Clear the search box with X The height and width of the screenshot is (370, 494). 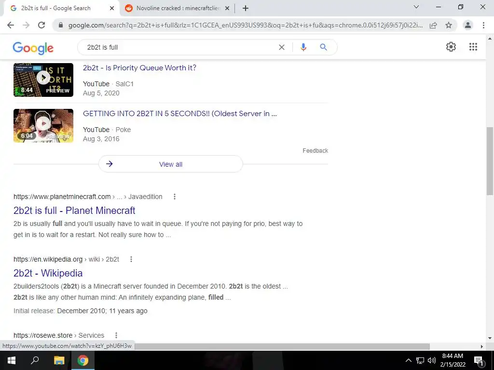[282, 47]
